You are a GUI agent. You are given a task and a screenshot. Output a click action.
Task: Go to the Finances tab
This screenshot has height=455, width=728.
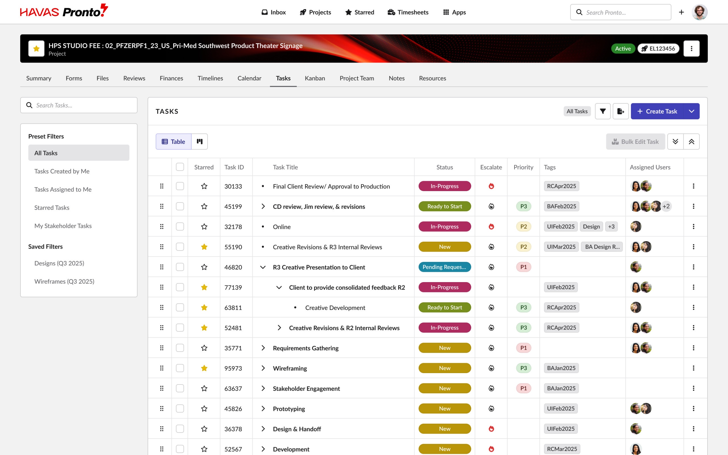[171, 78]
